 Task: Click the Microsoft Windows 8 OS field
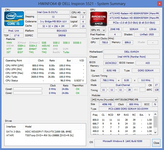122,143
